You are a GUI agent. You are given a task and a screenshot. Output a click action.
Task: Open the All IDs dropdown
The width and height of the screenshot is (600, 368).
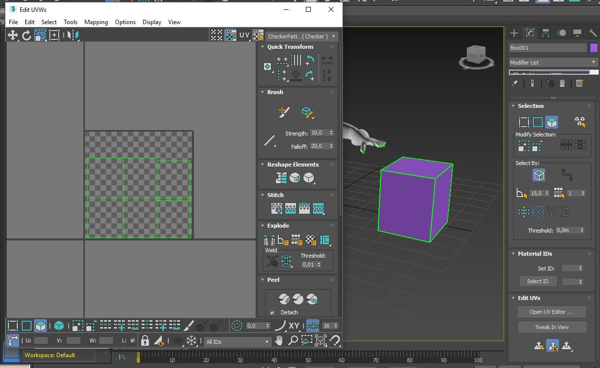point(238,341)
